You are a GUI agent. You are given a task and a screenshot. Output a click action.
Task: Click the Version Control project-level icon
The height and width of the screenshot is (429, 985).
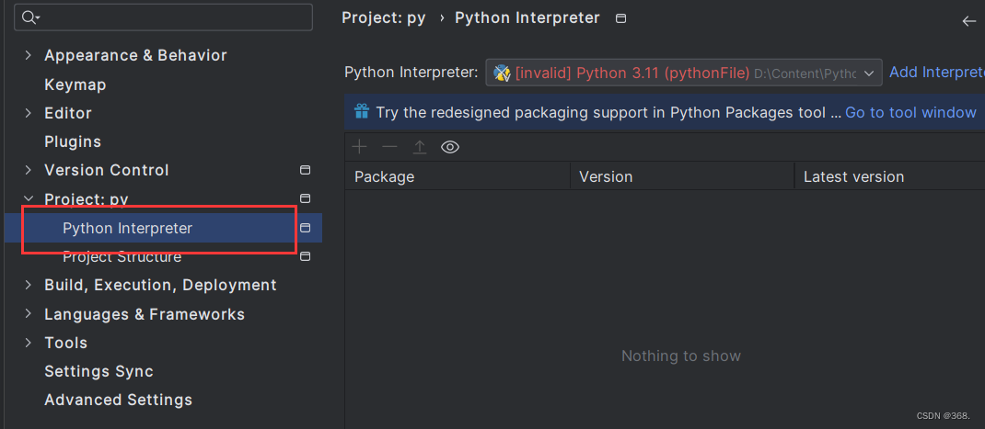[x=306, y=170]
